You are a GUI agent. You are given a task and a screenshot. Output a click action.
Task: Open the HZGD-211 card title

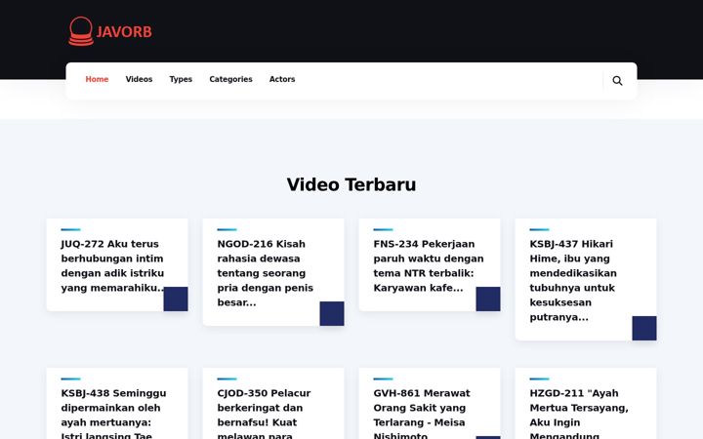579,413
